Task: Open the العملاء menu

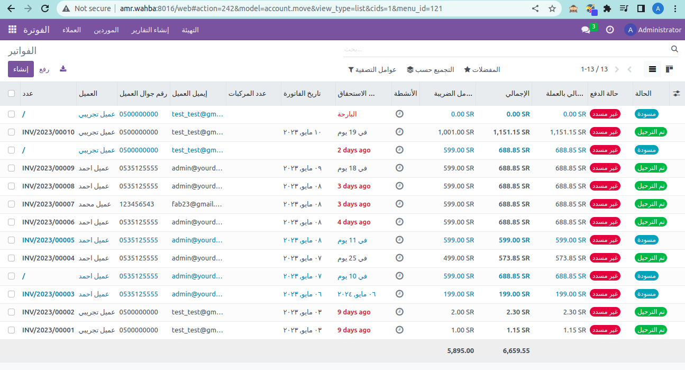Action: click(71, 30)
